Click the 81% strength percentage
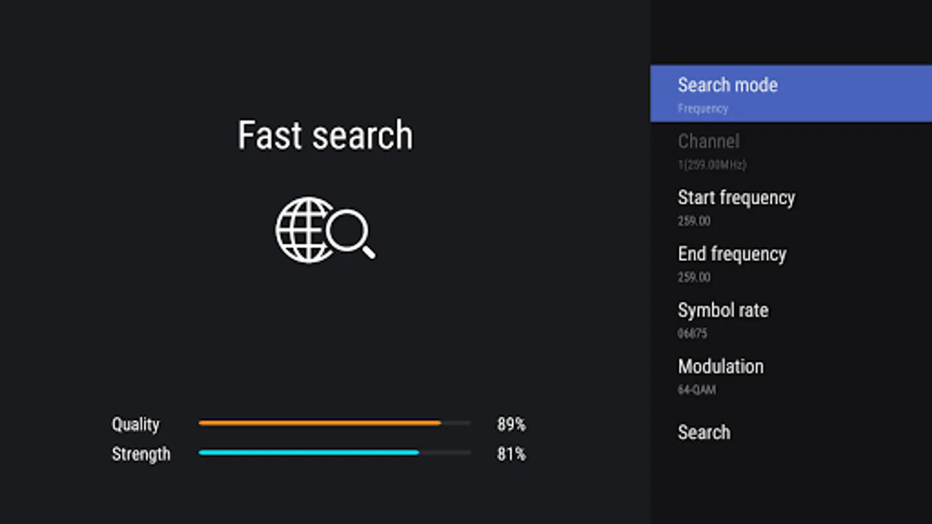 tap(511, 454)
